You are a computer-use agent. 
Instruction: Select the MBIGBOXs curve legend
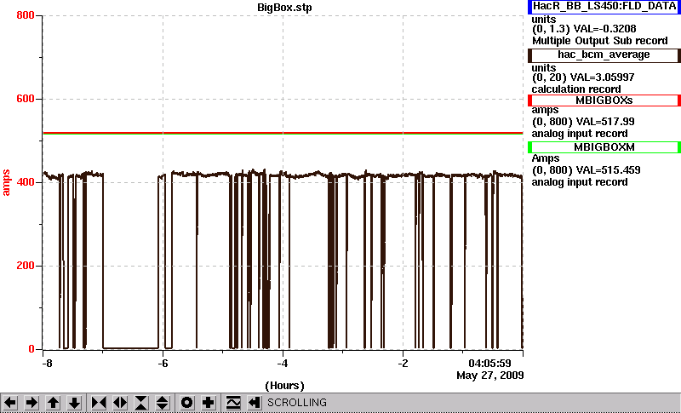point(604,100)
